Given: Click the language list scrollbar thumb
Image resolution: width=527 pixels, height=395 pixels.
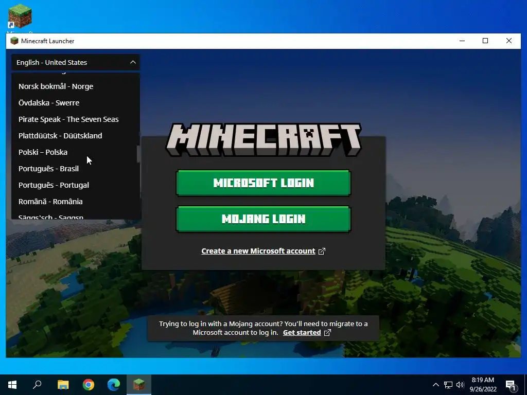Looking at the screenshot, I should pyautogui.click(x=138, y=154).
